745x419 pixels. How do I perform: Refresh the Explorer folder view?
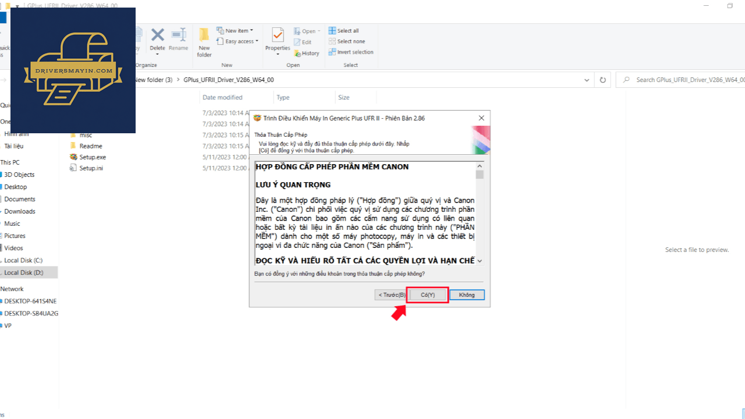602,80
